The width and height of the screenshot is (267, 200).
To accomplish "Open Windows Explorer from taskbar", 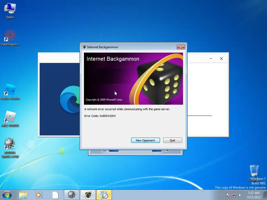I will click(23, 195).
